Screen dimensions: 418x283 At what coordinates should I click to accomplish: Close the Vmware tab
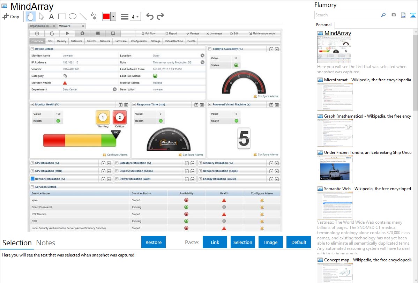point(83,26)
